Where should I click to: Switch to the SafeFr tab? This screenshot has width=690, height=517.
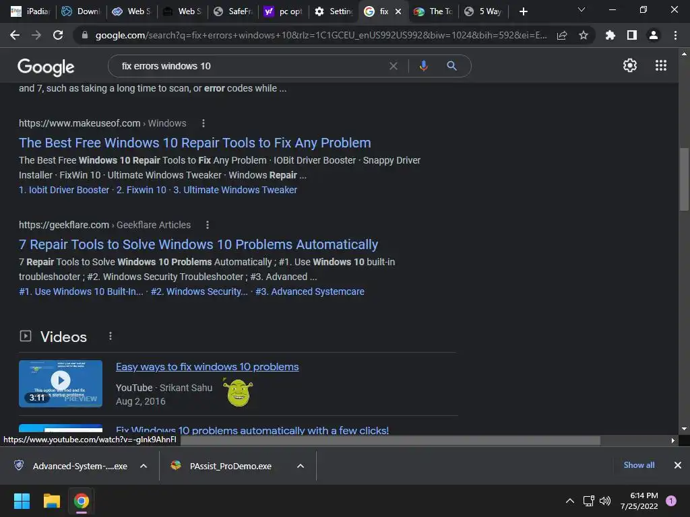click(232, 11)
